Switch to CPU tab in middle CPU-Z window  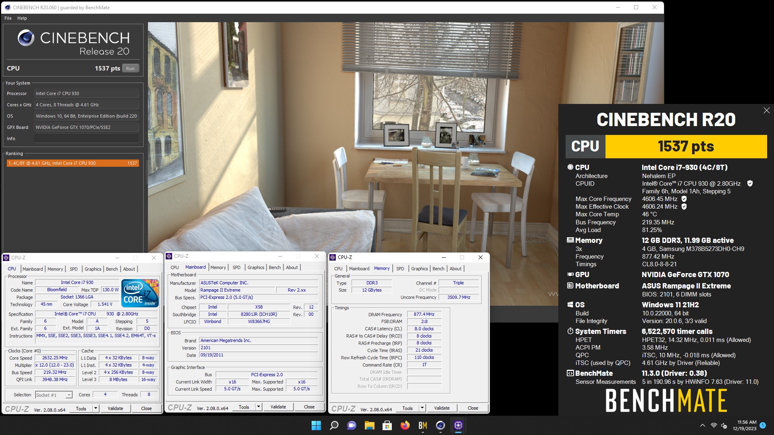(175, 267)
